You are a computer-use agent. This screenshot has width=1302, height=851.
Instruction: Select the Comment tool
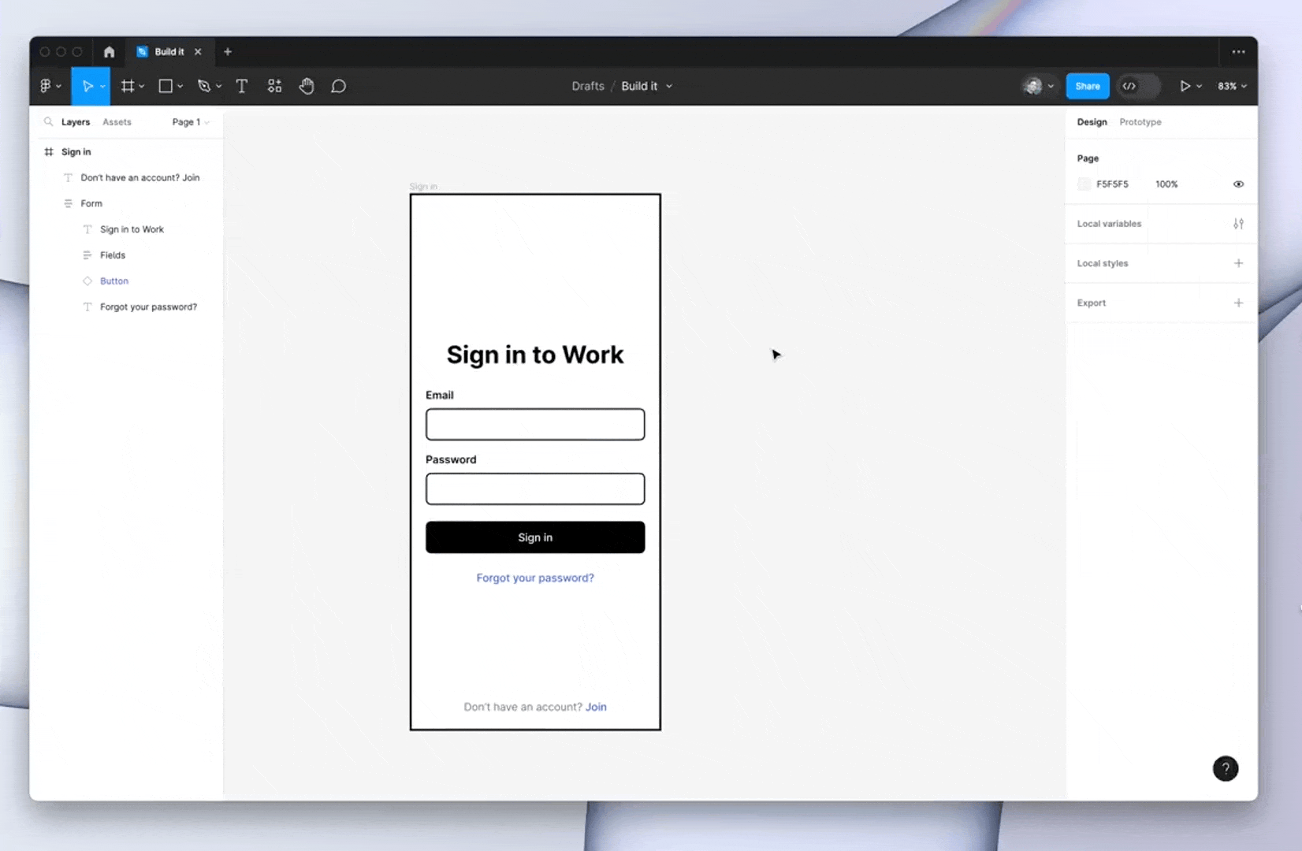point(338,87)
